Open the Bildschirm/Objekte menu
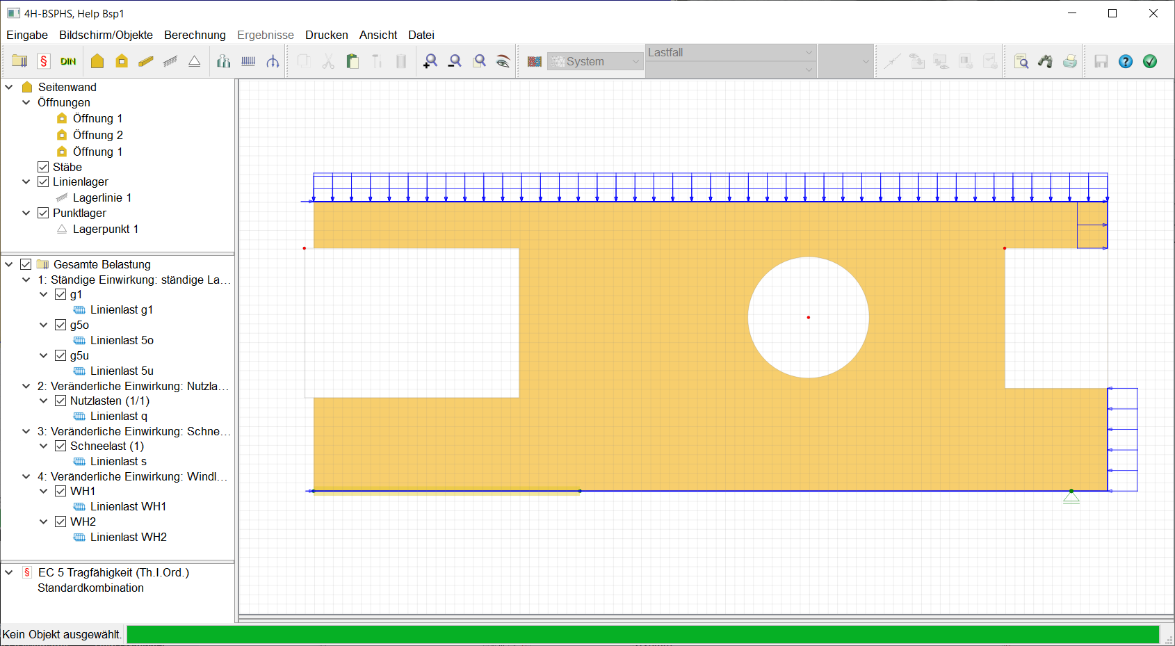The image size is (1175, 646). [106, 35]
